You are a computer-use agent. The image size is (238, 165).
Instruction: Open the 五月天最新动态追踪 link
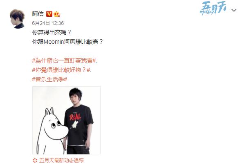click(61, 161)
